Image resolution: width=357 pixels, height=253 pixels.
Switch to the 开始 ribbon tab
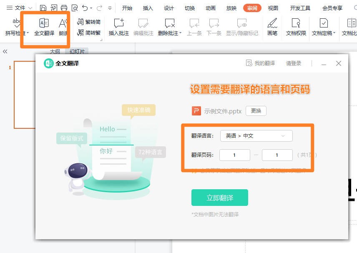click(x=127, y=8)
